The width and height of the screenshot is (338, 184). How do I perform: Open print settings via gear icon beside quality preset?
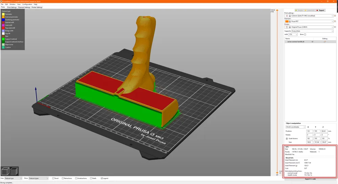(335, 16)
